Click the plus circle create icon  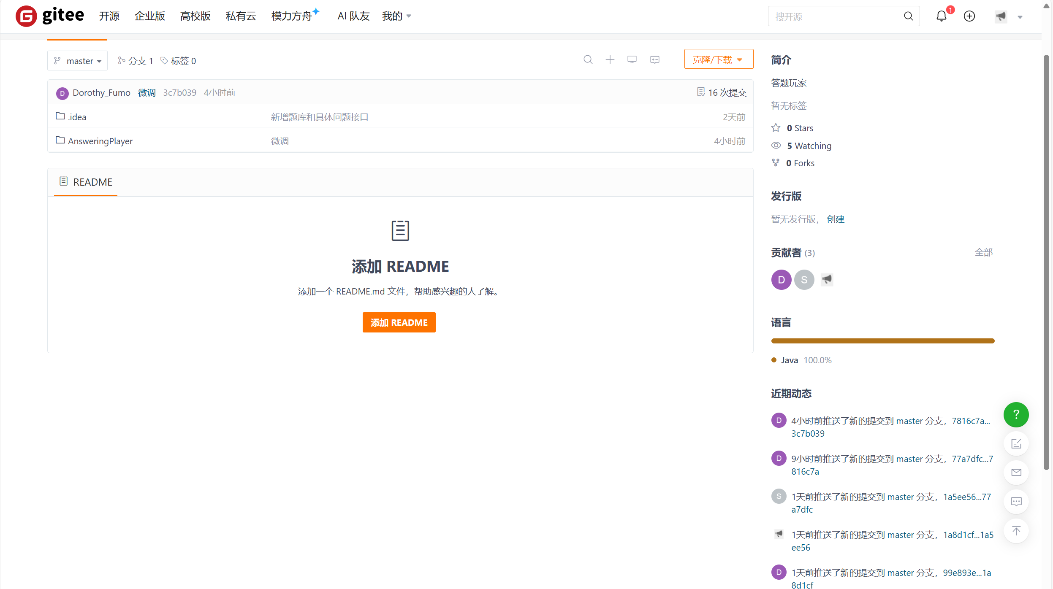coord(969,16)
